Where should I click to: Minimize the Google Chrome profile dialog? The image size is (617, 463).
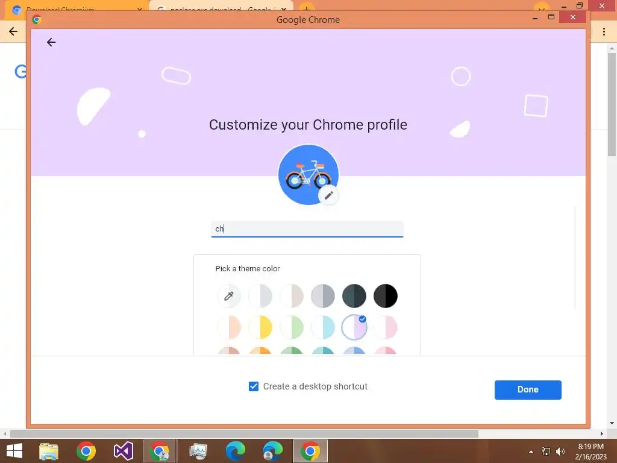pos(535,17)
